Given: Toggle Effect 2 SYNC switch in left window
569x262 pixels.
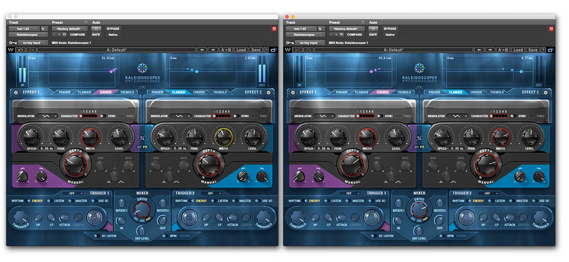Looking at the screenshot, I should (237, 116).
